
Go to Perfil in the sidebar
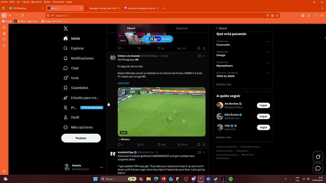(x=71, y=117)
